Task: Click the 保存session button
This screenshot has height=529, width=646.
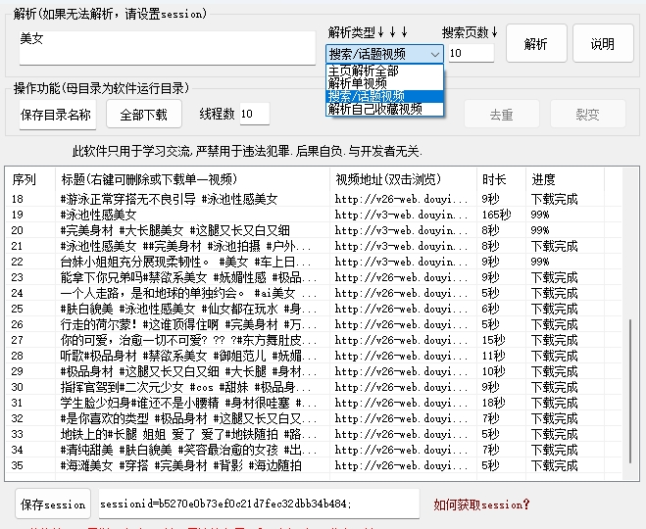Action: tap(53, 505)
